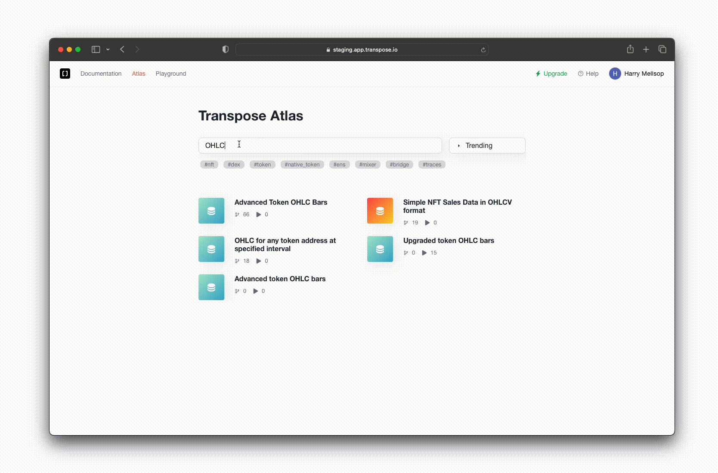Open Upgraded token OHLC bars title
Viewport: 718px width, 473px height.
[449, 240]
